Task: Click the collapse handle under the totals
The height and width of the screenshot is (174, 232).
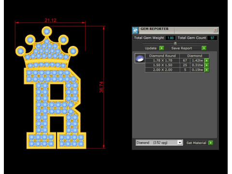Action: click(175, 43)
